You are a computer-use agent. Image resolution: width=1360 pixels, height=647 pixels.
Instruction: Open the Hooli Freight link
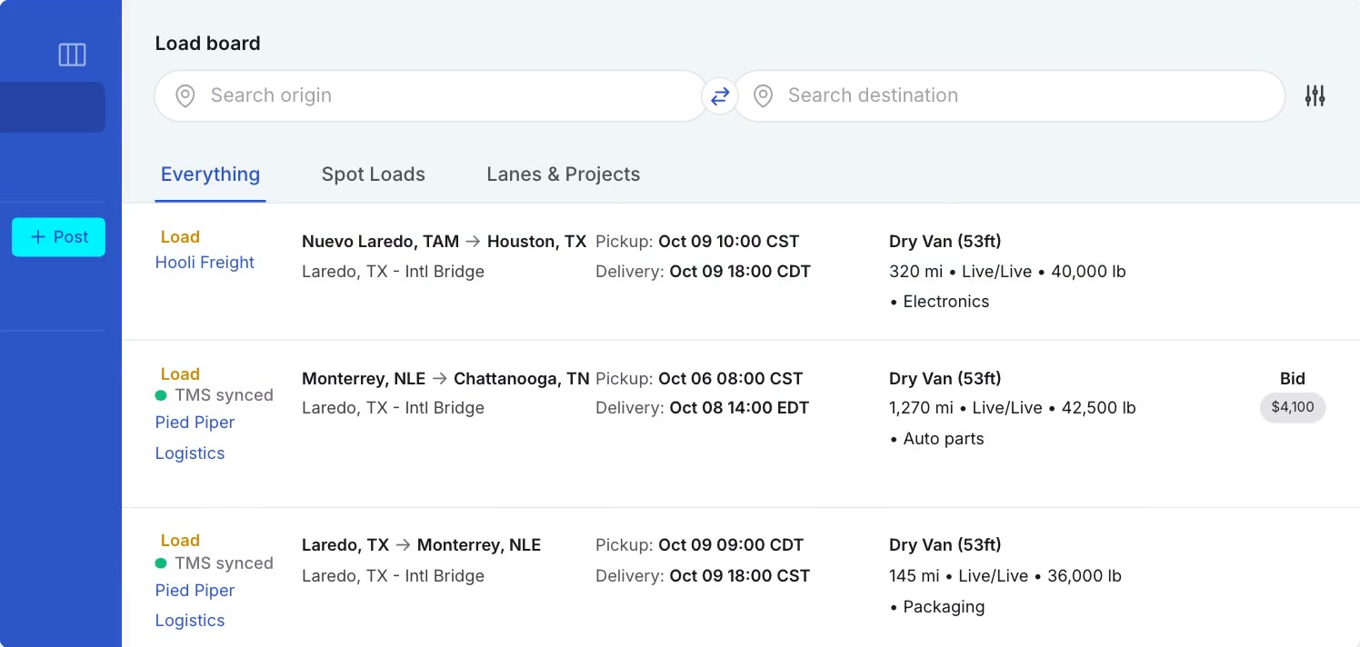[205, 263]
